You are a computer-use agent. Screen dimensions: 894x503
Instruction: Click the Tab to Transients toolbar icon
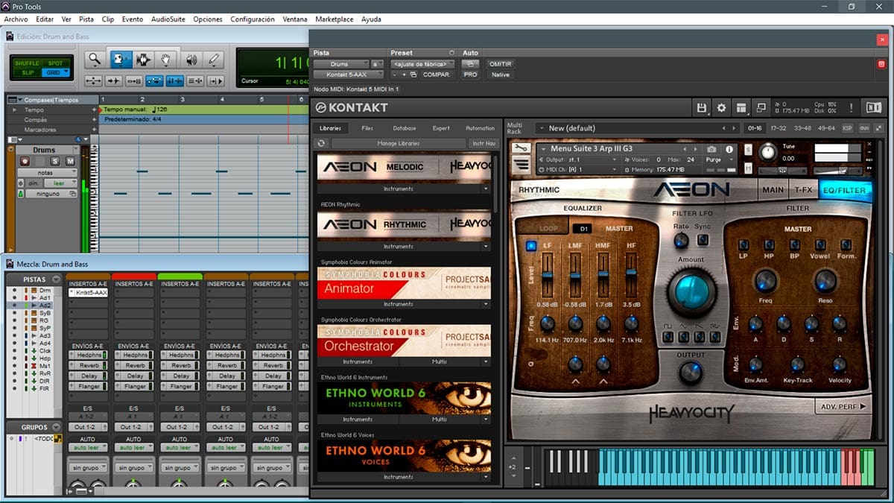coord(113,80)
